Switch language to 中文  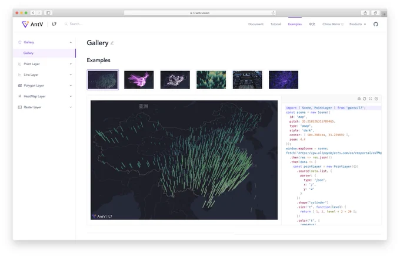pyautogui.click(x=312, y=24)
